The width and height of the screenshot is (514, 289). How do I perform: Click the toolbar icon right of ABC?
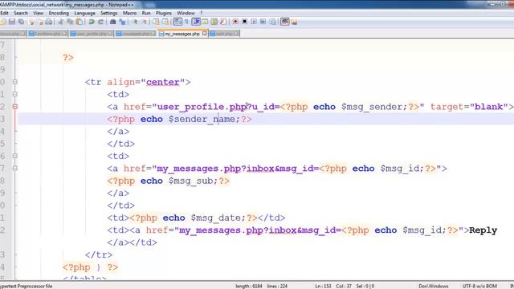coord(294,22)
